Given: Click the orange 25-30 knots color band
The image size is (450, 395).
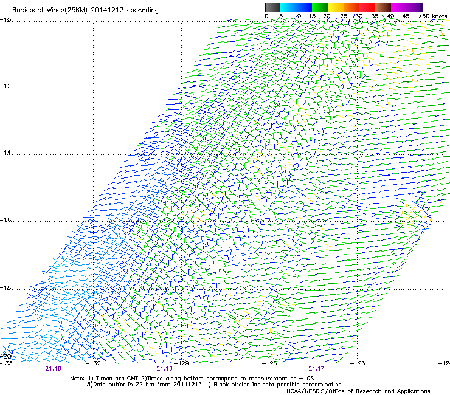Looking at the screenshot, I should (351, 7).
